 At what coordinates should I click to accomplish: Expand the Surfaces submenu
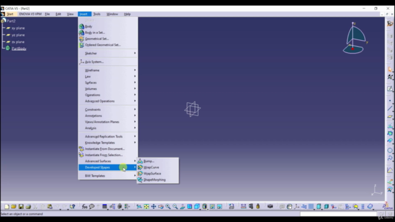[x=108, y=83]
